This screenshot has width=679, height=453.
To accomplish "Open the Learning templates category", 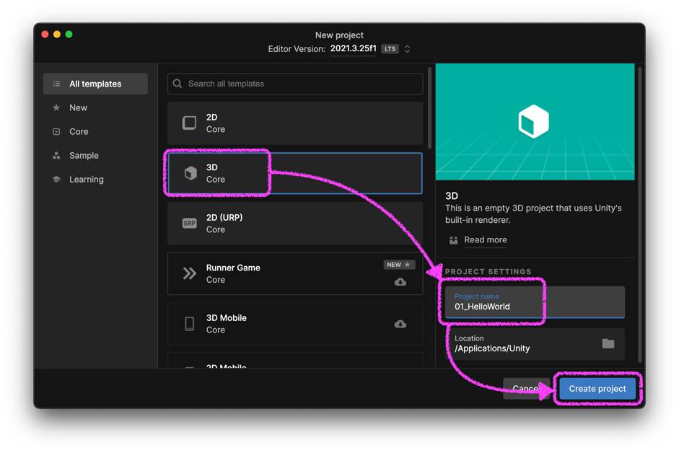I will click(86, 179).
